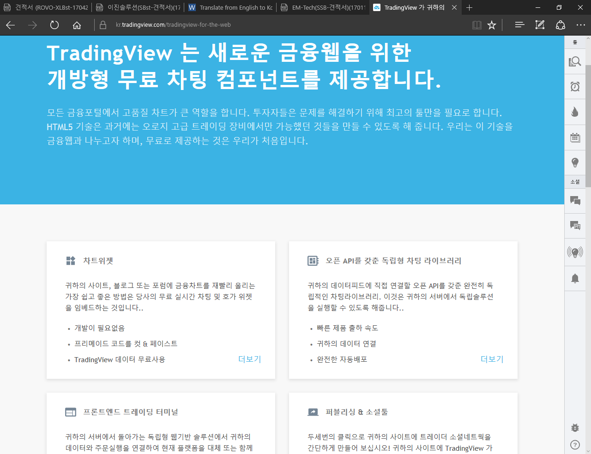Open the economic calendar sidebar icon
591x454 pixels.
pos(575,137)
